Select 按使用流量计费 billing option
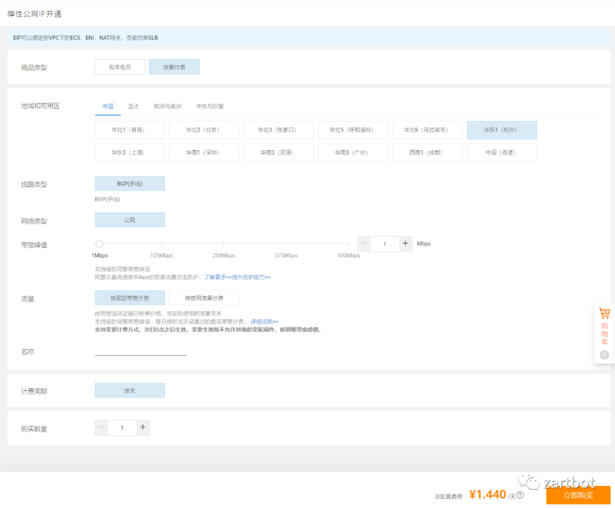The width and height of the screenshot is (615, 508). coord(204,298)
